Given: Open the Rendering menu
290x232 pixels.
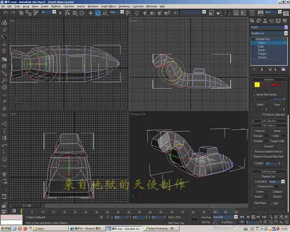Looking at the screenshot, I should pyautogui.click(x=124, y=6).
